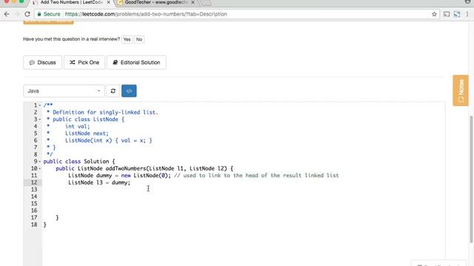Click the blue code view button
The width and height of the screenshot is (474, 266).
[129, 91]
